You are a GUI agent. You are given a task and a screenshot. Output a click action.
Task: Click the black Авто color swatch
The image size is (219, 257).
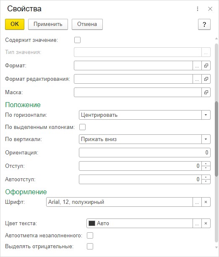click(92, 224)
